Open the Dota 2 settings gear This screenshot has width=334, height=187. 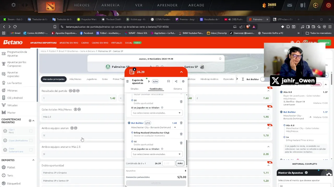point(14,5)
